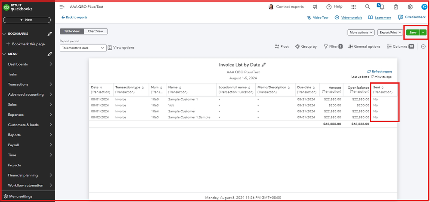
Task: Click the green Save button
Action: [413, 32]
